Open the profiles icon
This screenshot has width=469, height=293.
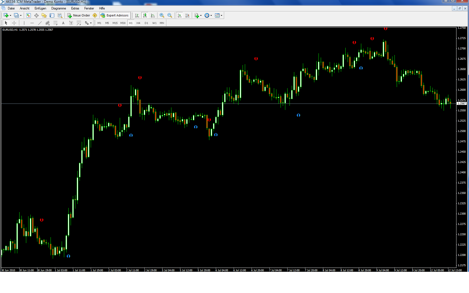16,15
